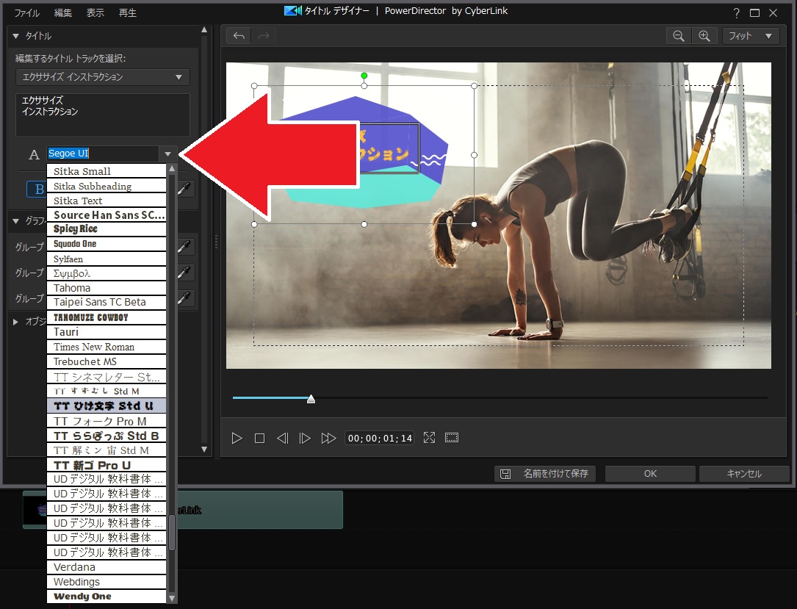The width and height of the screenshot is (797, 609).
Task: Click the help question mark icon
Action: pos(736,13)
